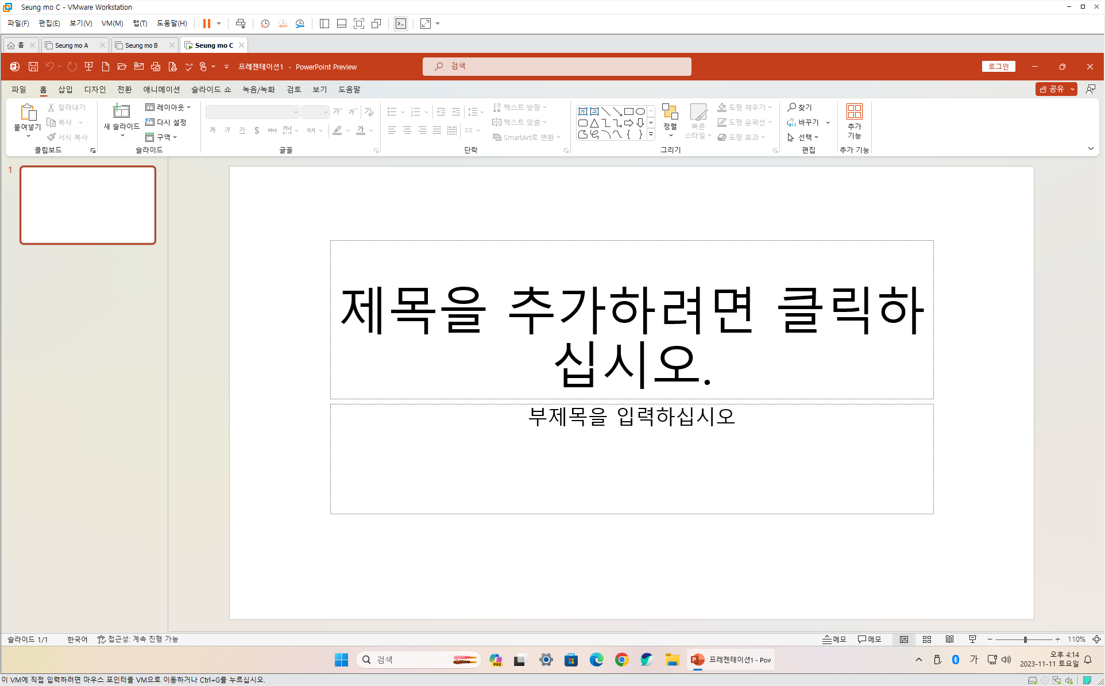The width and height of the screenshot is (1105, 686).
Task: Switch to reading view in status bar
Action: coord(949,639)
